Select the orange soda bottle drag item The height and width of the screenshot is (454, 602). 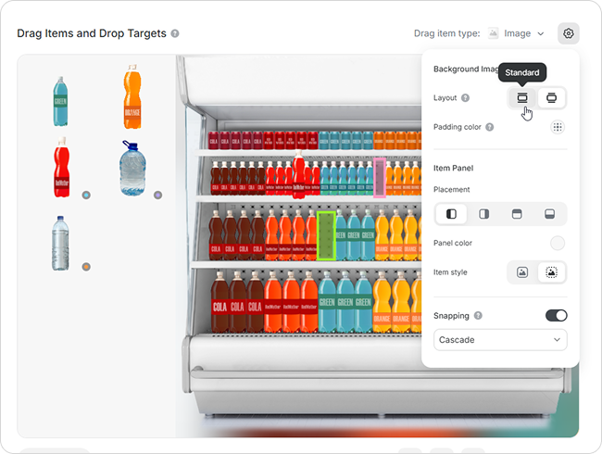132,96
